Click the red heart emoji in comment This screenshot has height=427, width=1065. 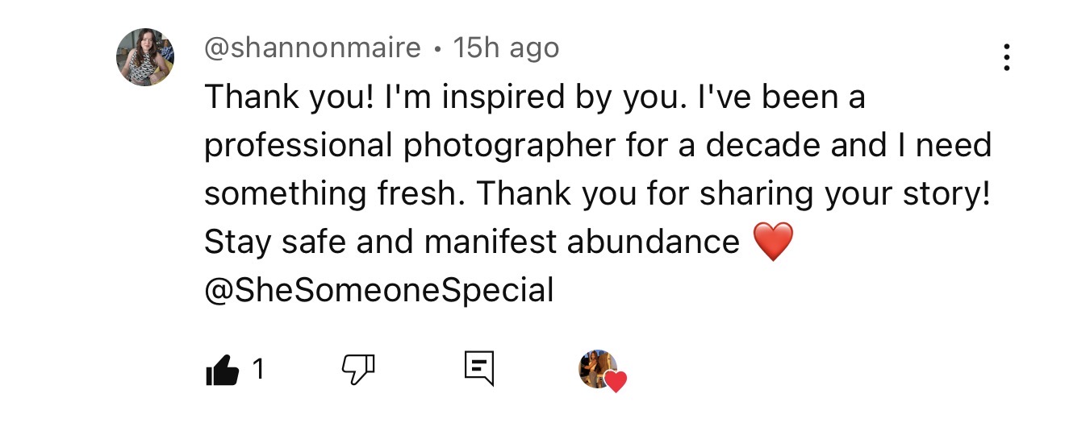pos(772,242)
